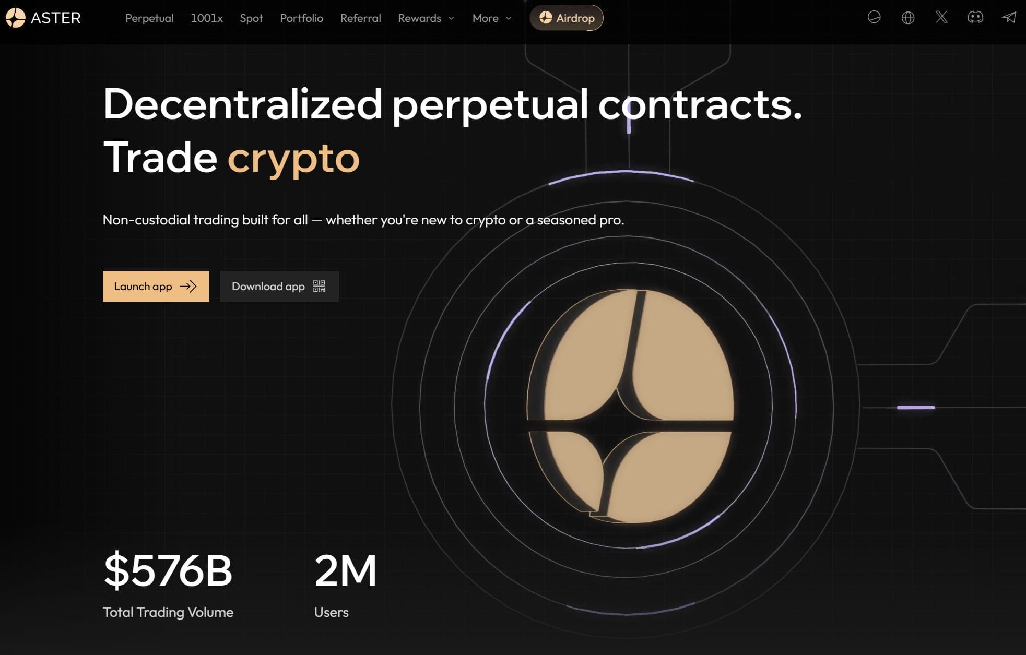Navigate to the Referral page
Image resolution: width=1026 pixels, height=655 pixels.
[360, 18]
